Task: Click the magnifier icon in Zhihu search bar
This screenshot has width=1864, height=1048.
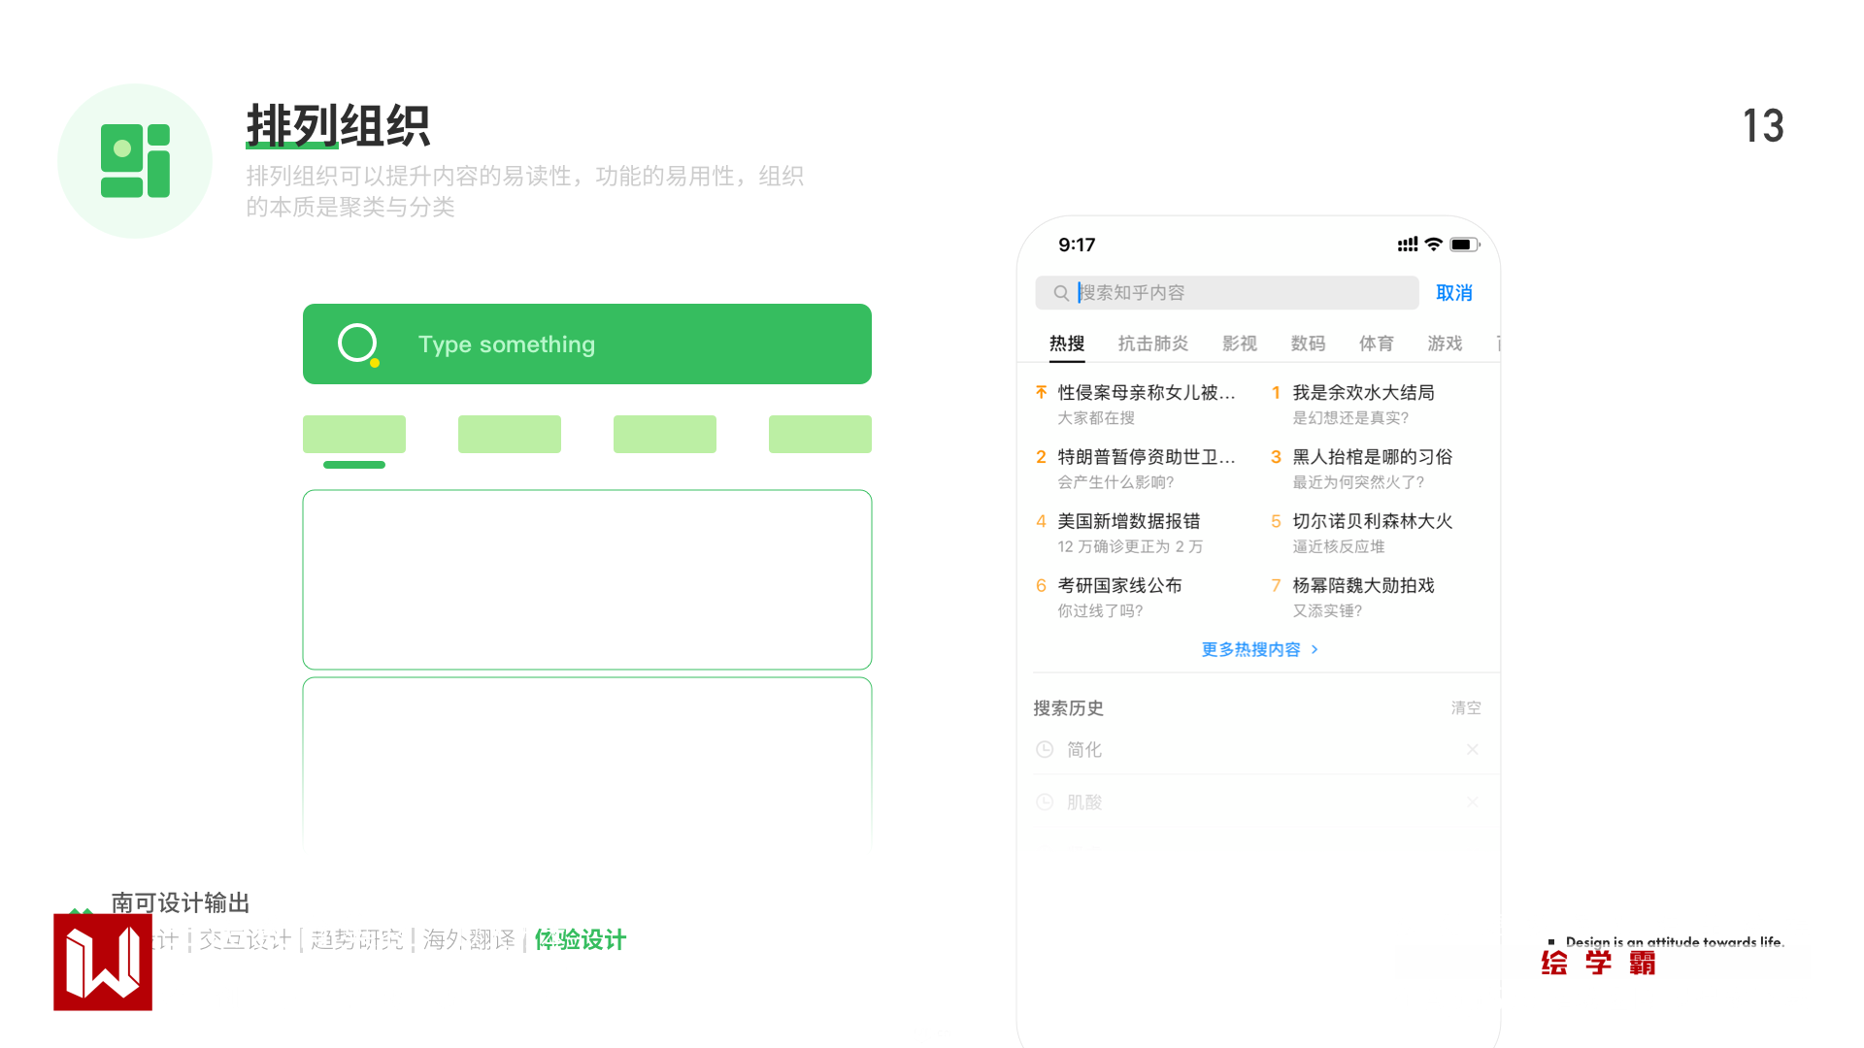Action: coord(1061,293)
